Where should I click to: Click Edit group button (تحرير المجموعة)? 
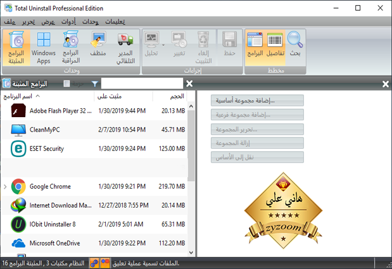(257, 129)
